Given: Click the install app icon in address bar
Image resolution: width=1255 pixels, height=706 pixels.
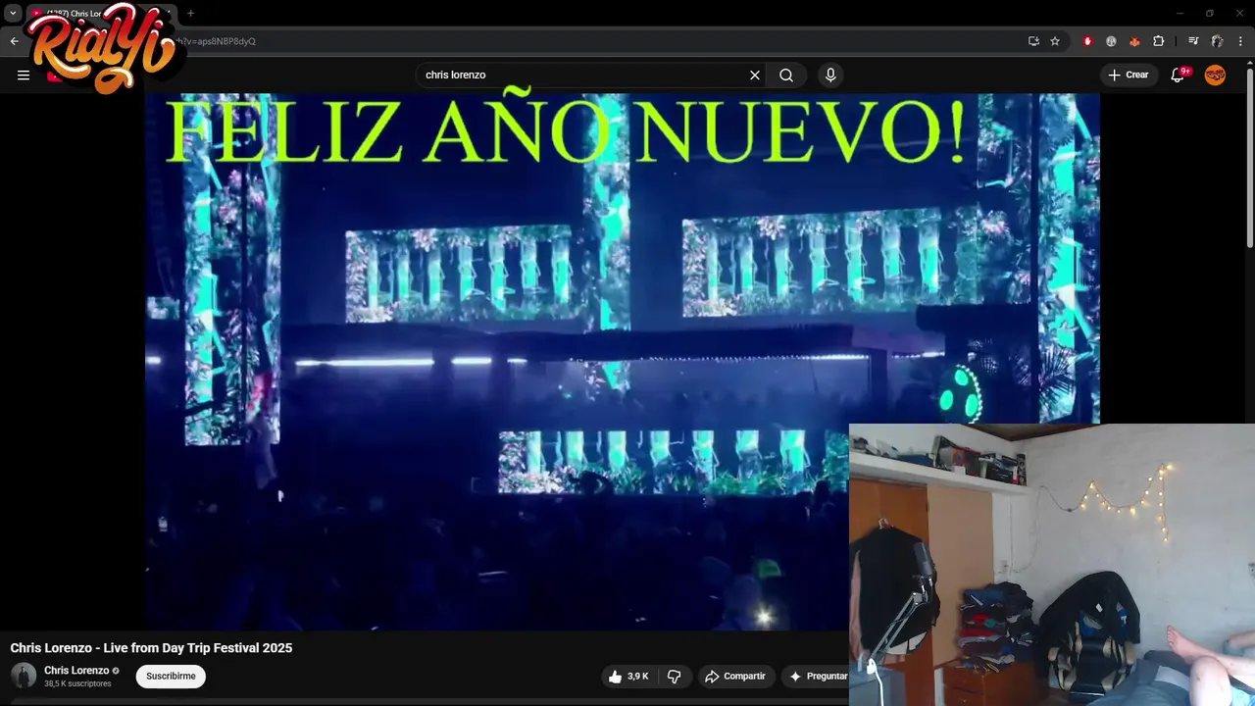Looking at the screenshot, I should click(x=1033, y=41).
